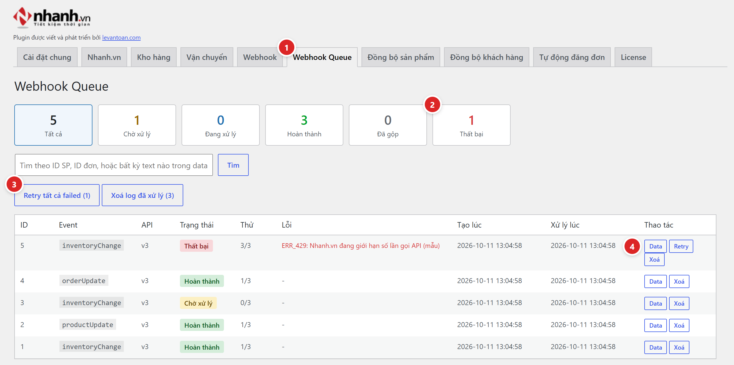734x365 pixels.
Task: Select the Vận chuyển tab
Action: (x=207, y=57)
